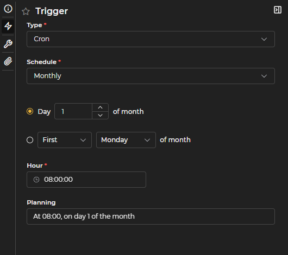
Task: Click the Hour time field 08:00:00
Action: click(86, 180)
